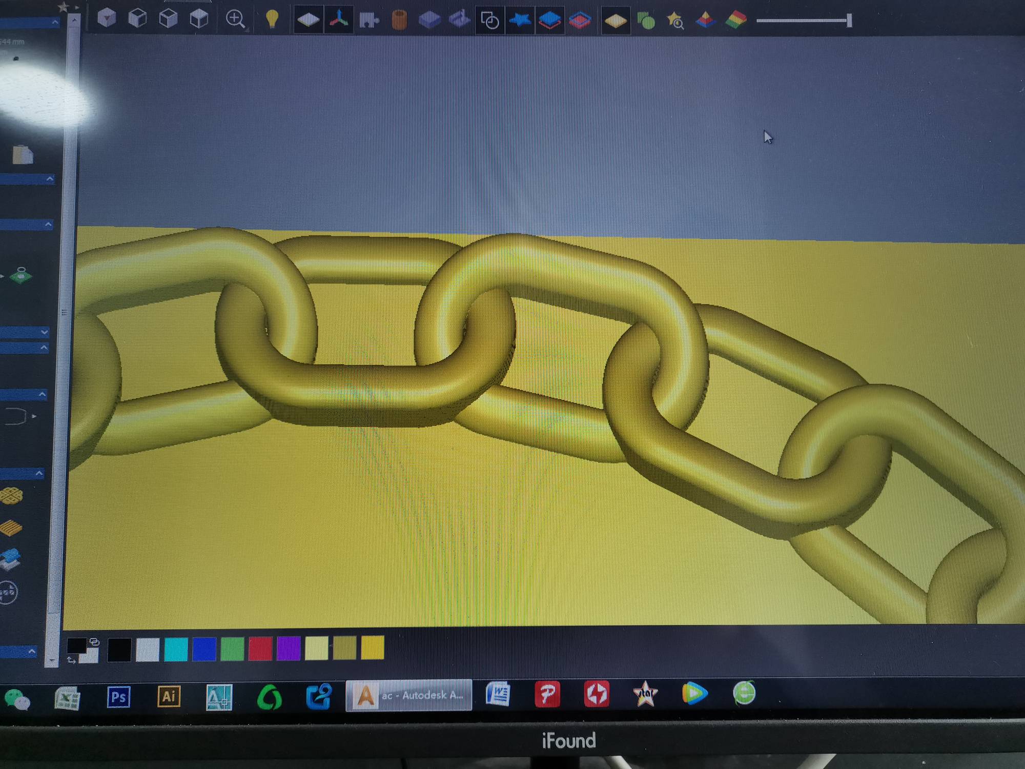
Task: Pick the olive palette swatch
Action: (344, 648)
